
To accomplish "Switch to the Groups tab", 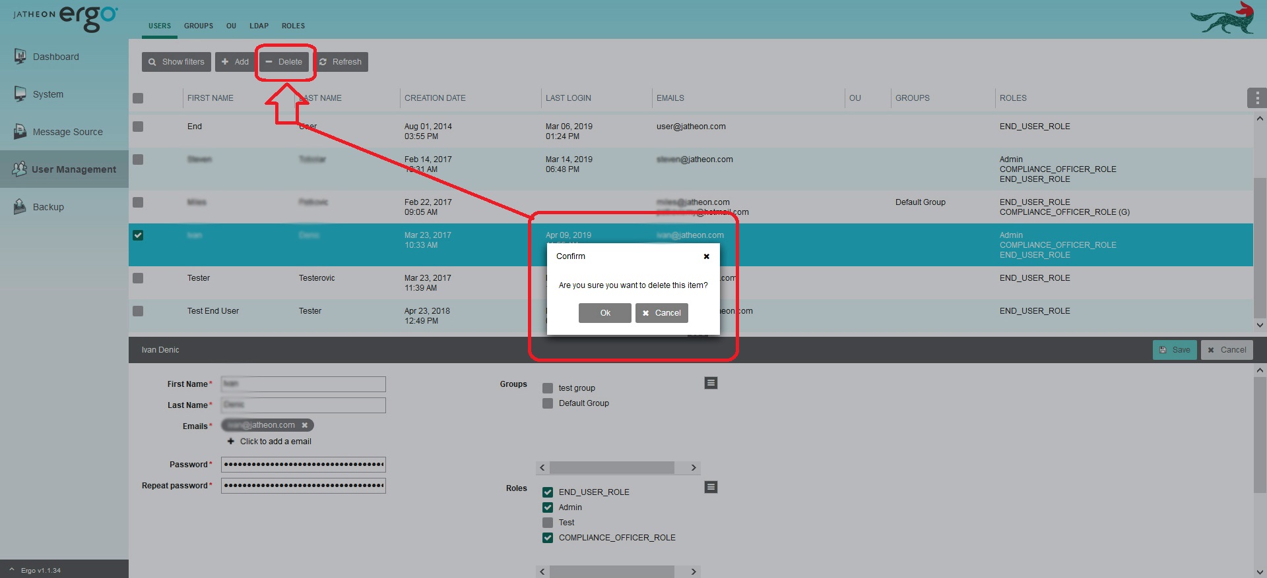I will click(x=199, y=26).
